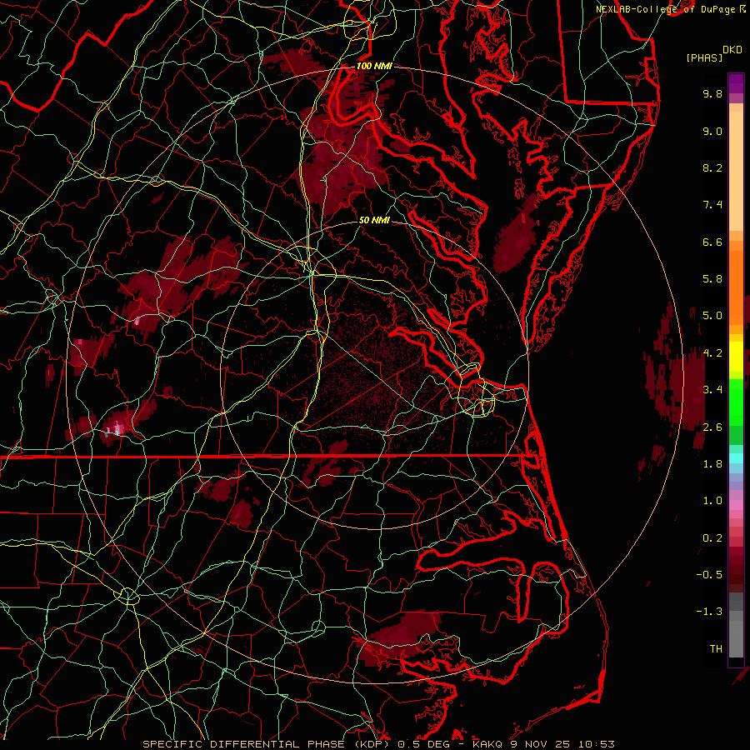Click the 1.8 scale value
This screenshot has width=750, height=750.
712,464
